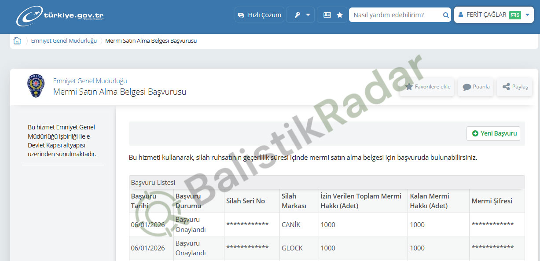Click the 06/01/2026 date in CANİK row
This screenshot has height=261, width=540.
[148, 225]
